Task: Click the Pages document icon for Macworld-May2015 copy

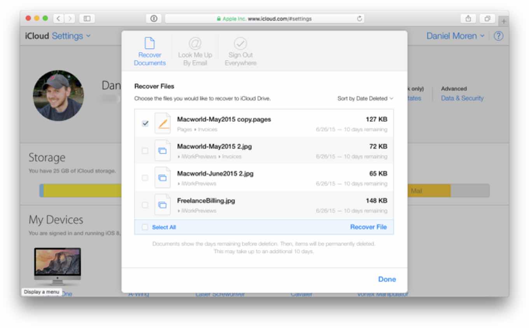Action: pyautogui.click(x=163, y=123)
